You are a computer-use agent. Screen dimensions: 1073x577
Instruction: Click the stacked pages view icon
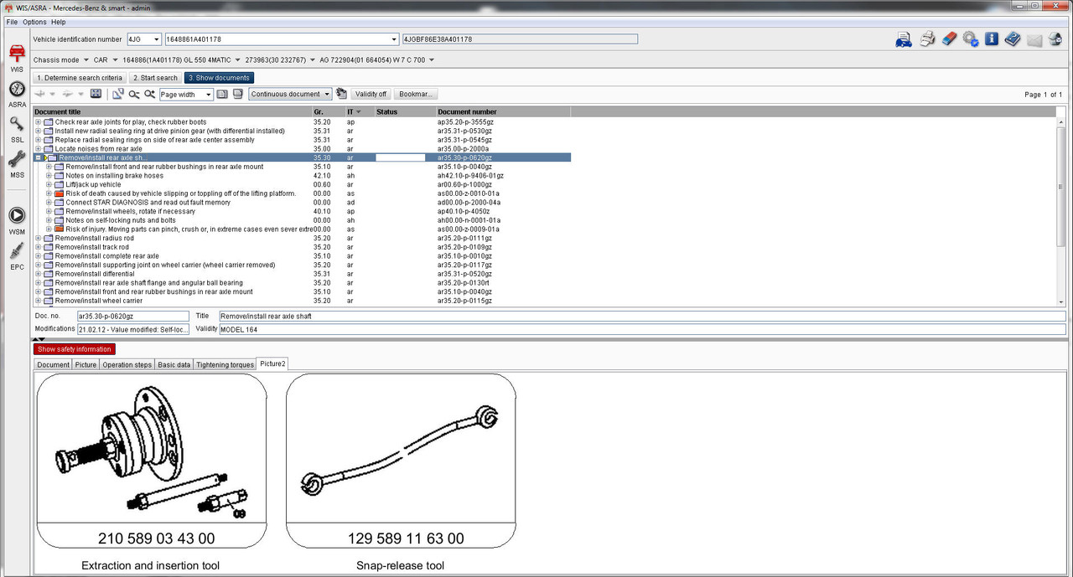pos(239,94)
